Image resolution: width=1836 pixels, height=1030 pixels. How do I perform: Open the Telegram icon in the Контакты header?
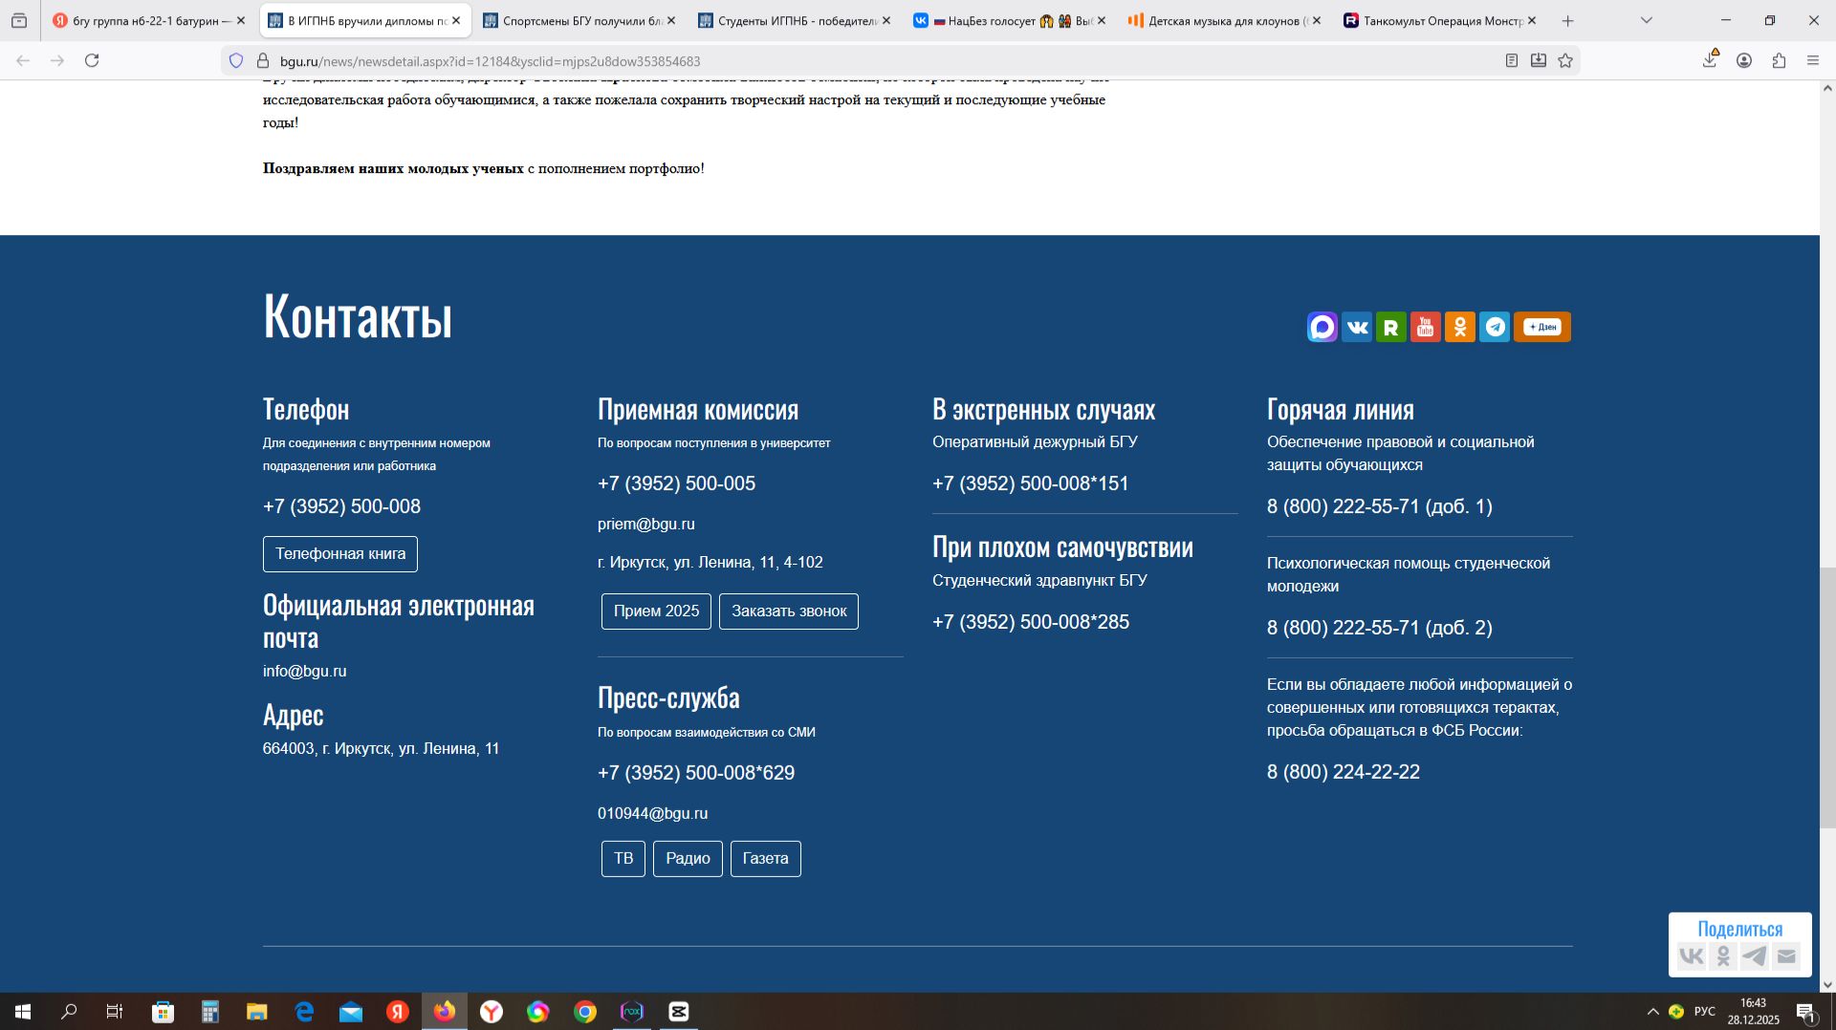(x=1494, y=327)
